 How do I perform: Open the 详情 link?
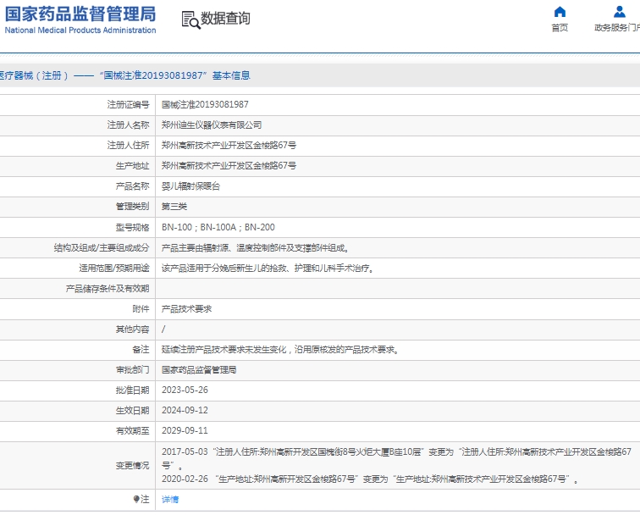tap(170, 499)
